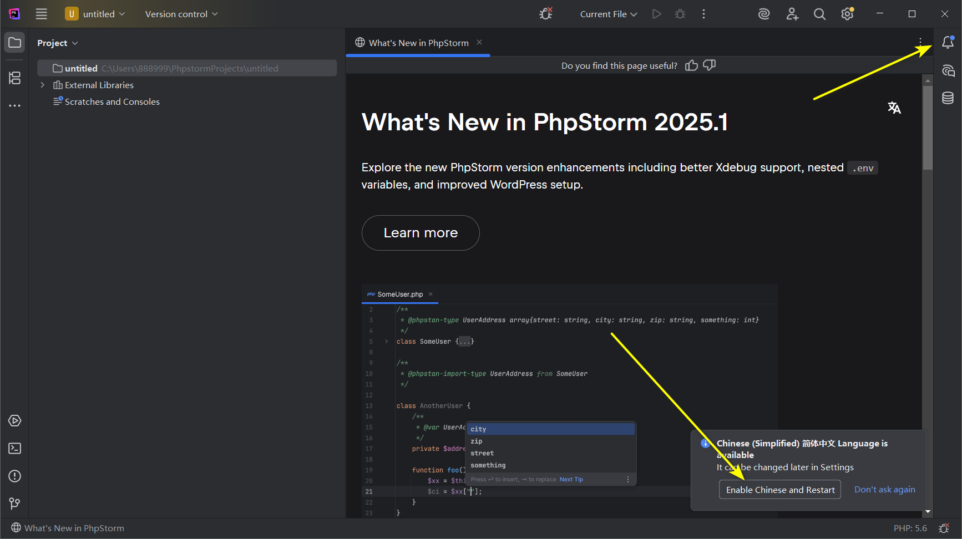Click the Don't ask again link
The width and height of the screenshot is (962, 539).
[884, 489]
